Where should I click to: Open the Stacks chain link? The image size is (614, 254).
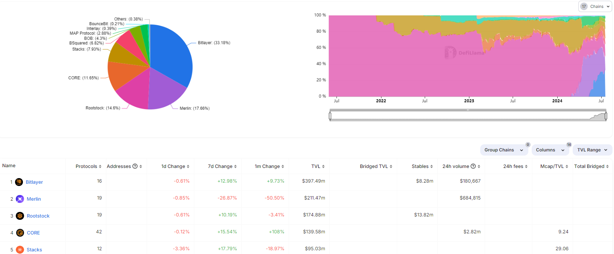(x=34, y=250)
